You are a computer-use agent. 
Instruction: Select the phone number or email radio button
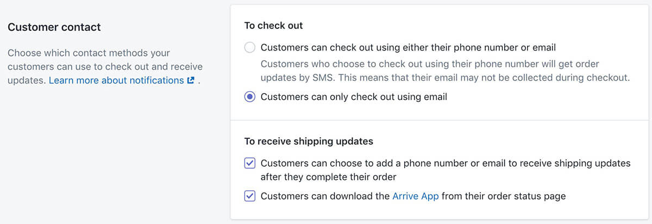250,48
